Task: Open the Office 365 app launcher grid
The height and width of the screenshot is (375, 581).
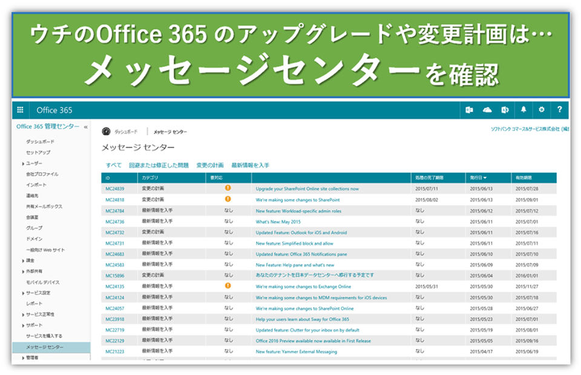Action: [20, 110]
